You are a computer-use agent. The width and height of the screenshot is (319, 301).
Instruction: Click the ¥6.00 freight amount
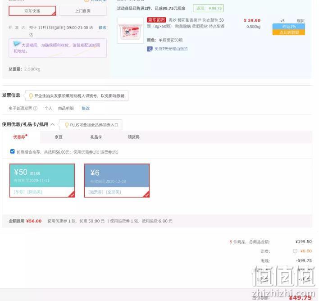[x=306, y=251]
